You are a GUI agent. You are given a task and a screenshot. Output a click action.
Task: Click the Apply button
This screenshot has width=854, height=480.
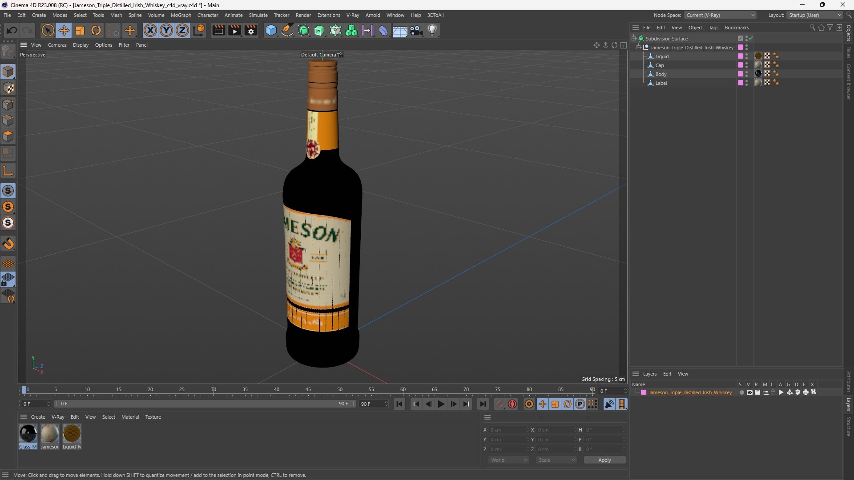point(604,460)
